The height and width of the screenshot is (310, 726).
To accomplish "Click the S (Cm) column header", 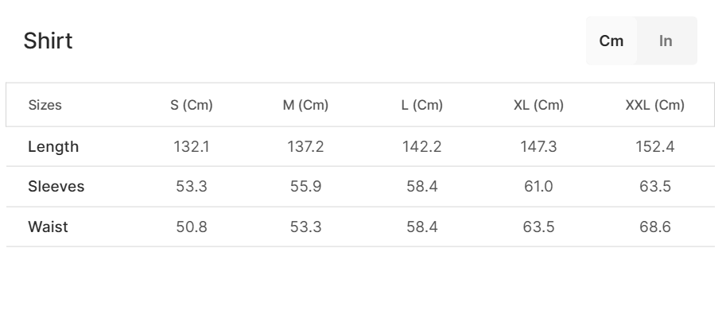I will (191, 105).
